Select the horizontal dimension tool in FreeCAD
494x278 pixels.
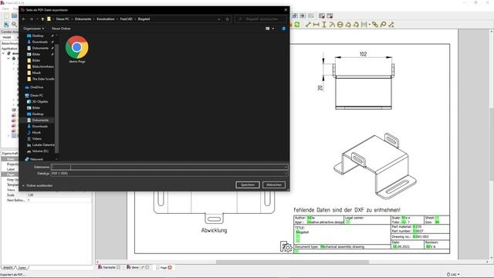[x=316, y=25]
